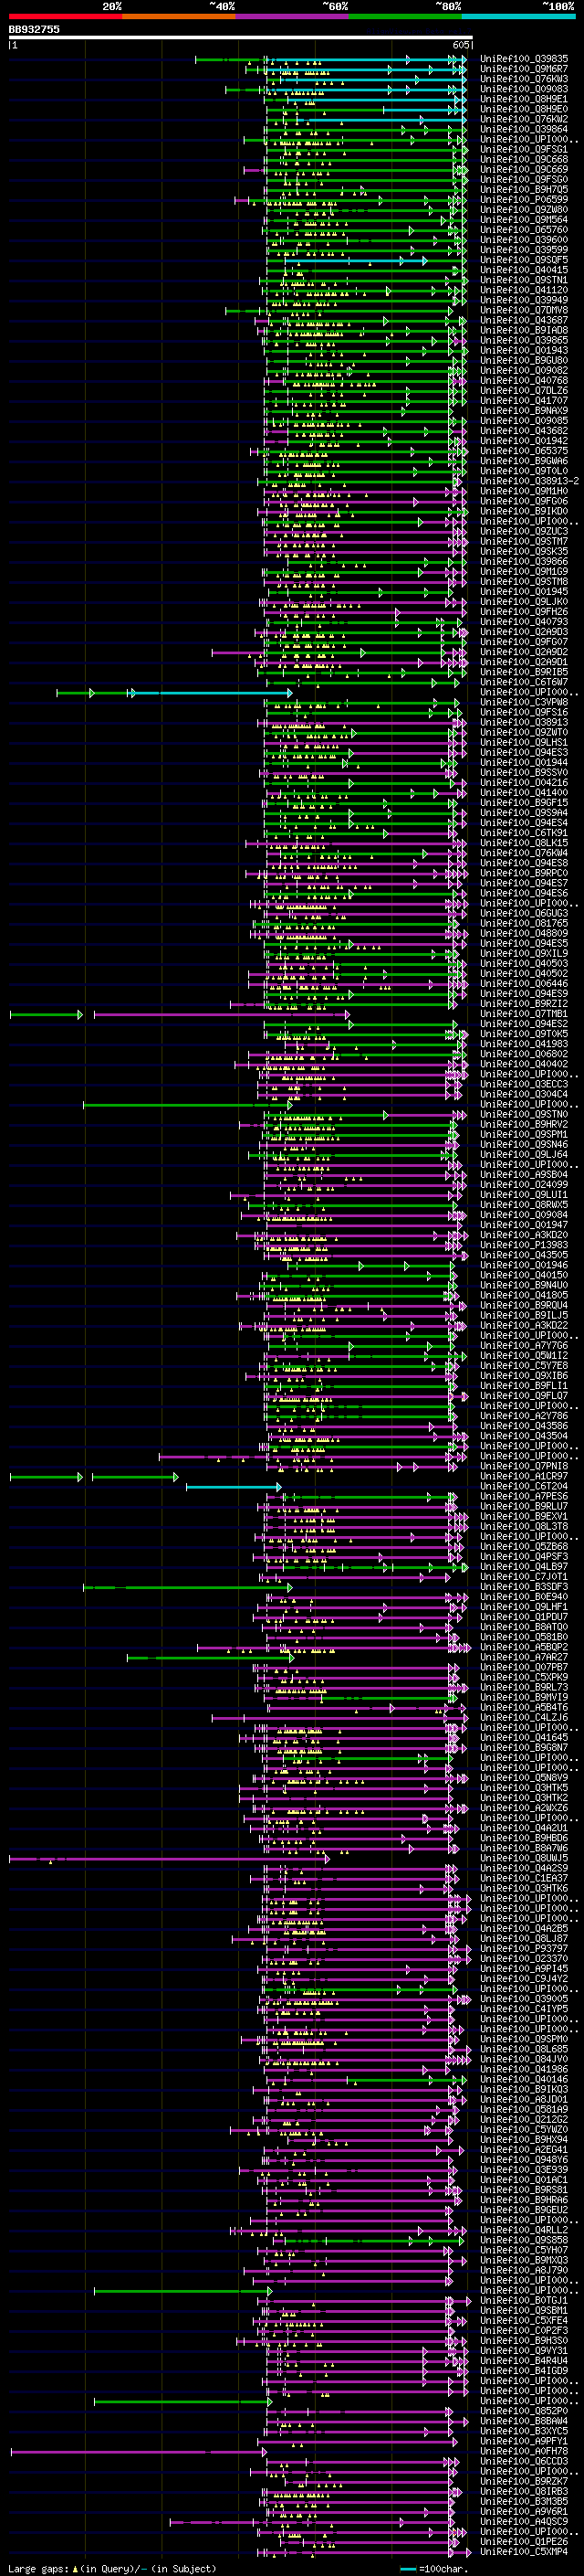This screenshot has width=584, height=2576.
Task: Select hit label UniRef100_Q7TMB1
Action: (524, 1014)
